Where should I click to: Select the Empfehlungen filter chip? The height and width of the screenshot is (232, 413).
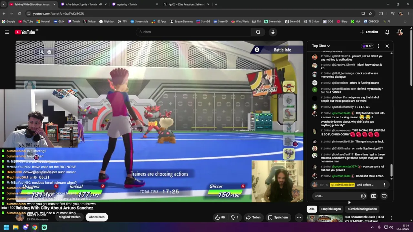[331, 209]
